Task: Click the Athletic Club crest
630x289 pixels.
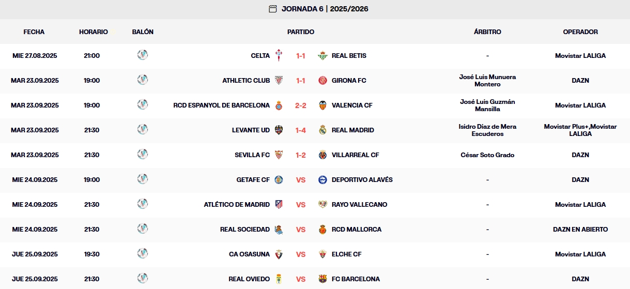Action: [x=279, y=80]
